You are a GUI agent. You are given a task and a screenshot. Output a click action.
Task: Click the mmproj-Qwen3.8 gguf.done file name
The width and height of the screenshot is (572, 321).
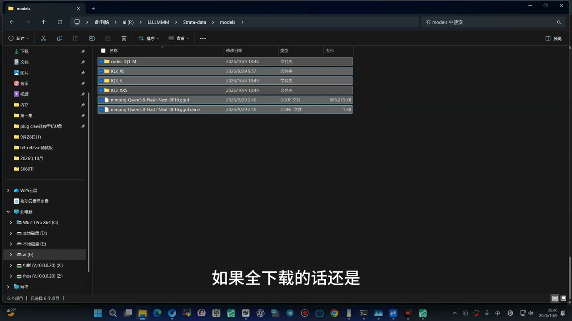click(155, 109)
